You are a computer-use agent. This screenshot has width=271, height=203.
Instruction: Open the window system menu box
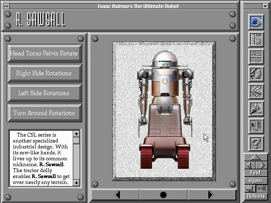coord(6,6)
